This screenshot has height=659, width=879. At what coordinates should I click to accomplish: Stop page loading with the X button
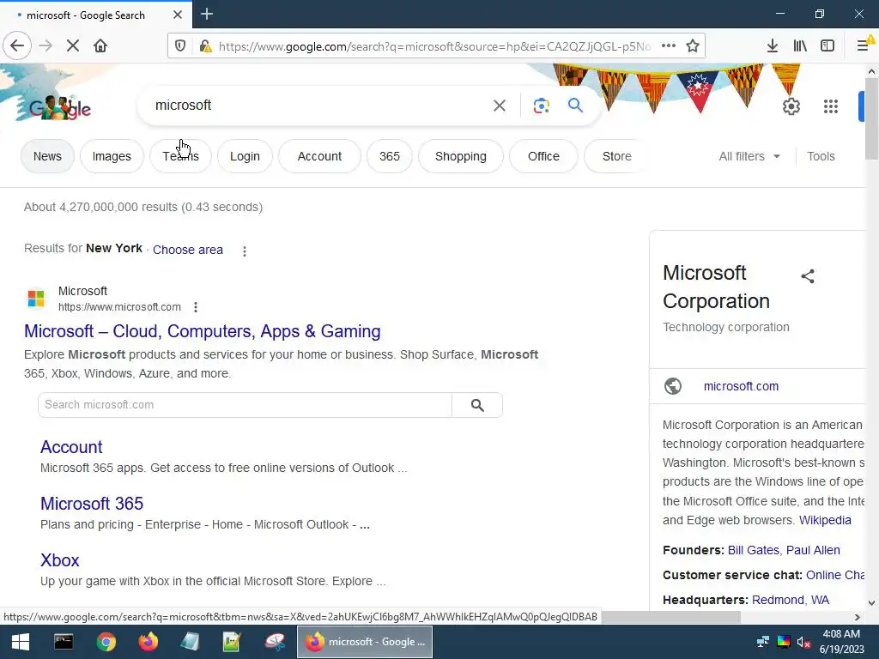[x=73, y=45]
